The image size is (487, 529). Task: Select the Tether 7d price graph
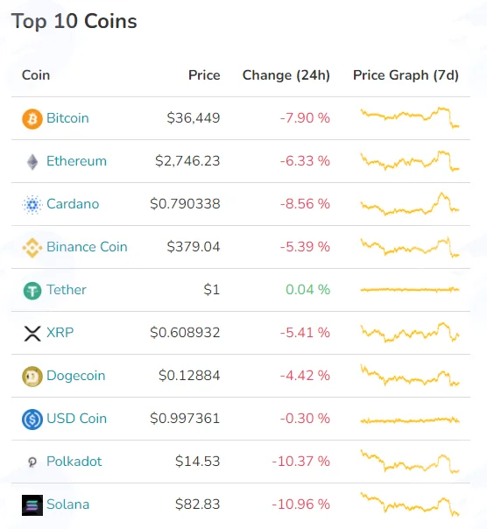pos(410,290)
